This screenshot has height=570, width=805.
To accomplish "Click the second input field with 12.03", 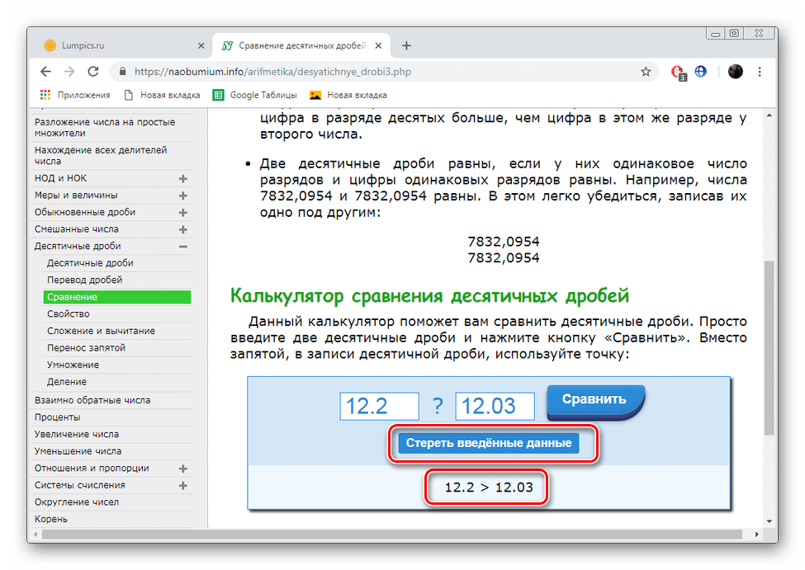I will point(495,407).
